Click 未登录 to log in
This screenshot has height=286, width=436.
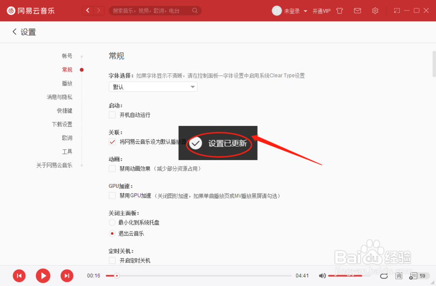tap(292, 11)
